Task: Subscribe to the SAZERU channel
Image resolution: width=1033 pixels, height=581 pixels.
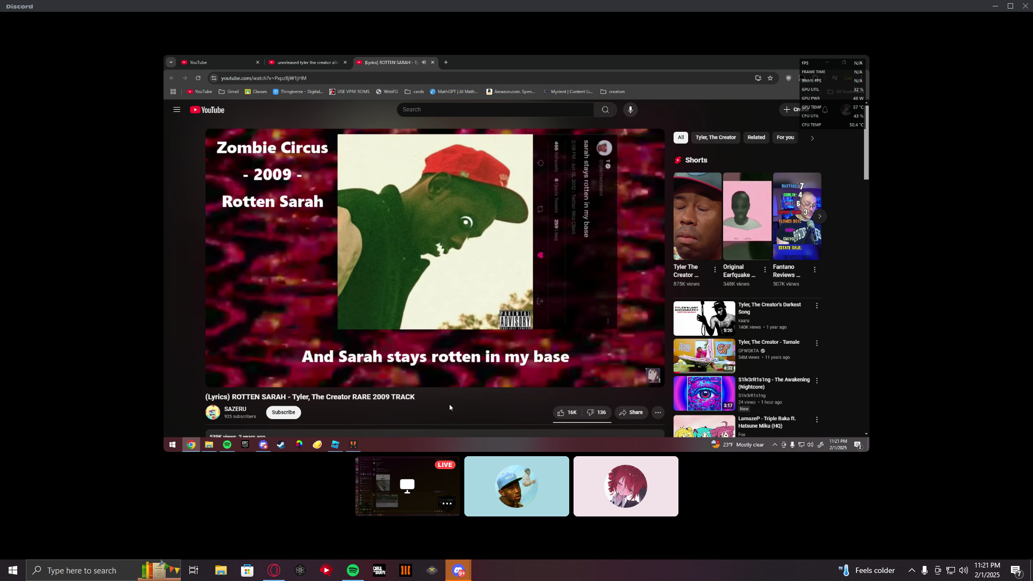Action: pyautogui.click(x=283, y=413)
